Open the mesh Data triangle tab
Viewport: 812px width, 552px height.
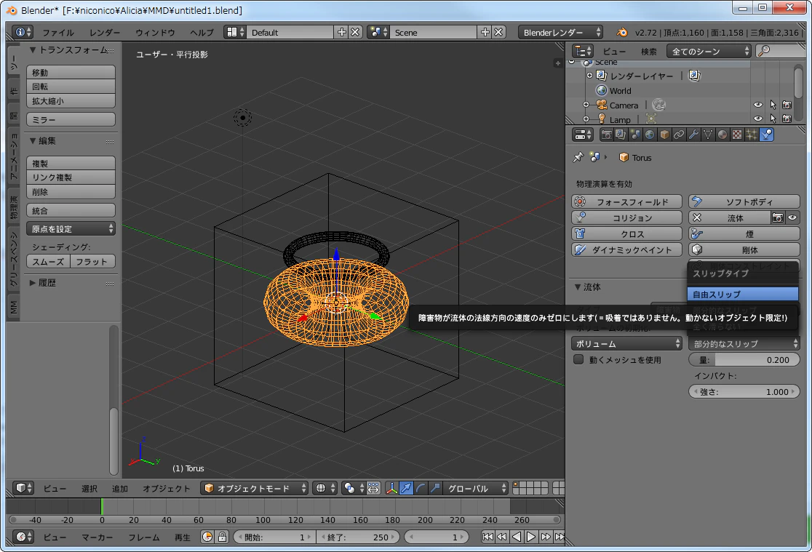(x=707, y=135)
